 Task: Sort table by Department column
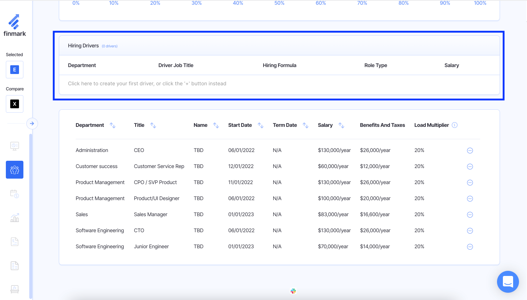pyautogui.click(x=113, y=125)
